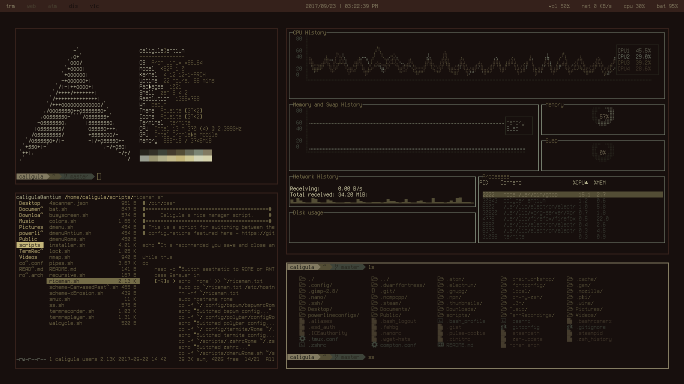Screen dimensions: 684x384
Task: Click the vol 50% module in the bar
Action: click(x=559, y=6)
